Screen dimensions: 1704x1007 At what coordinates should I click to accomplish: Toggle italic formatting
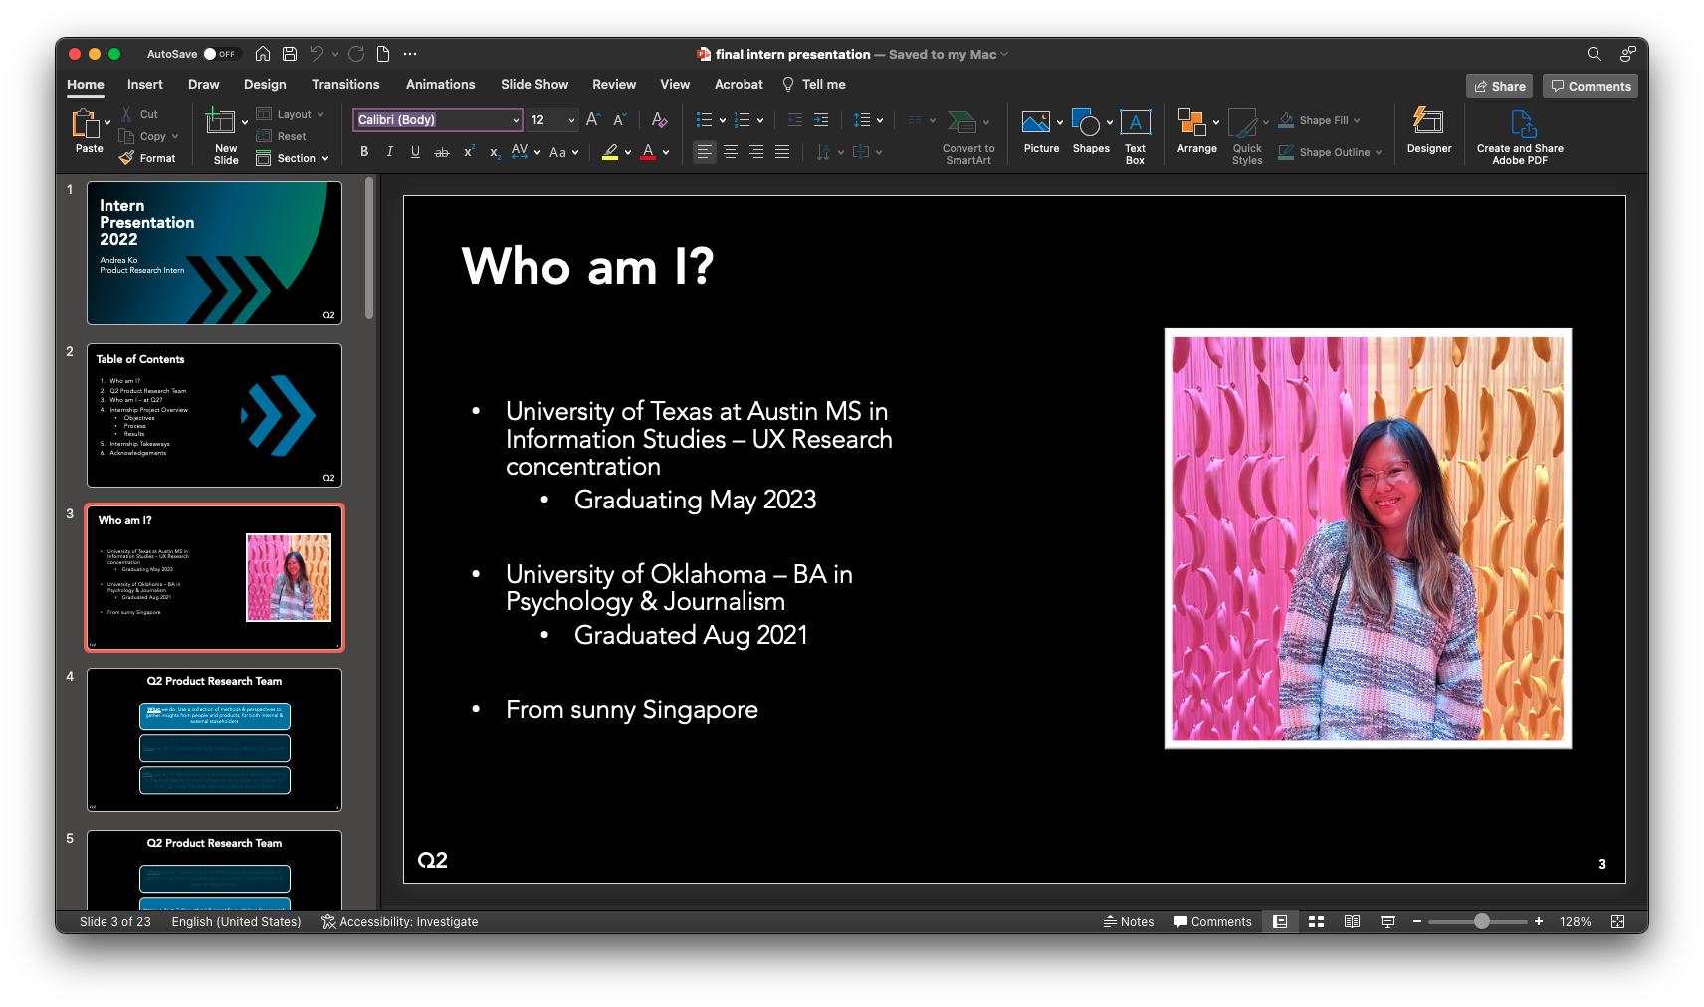(x=390, y=152)
